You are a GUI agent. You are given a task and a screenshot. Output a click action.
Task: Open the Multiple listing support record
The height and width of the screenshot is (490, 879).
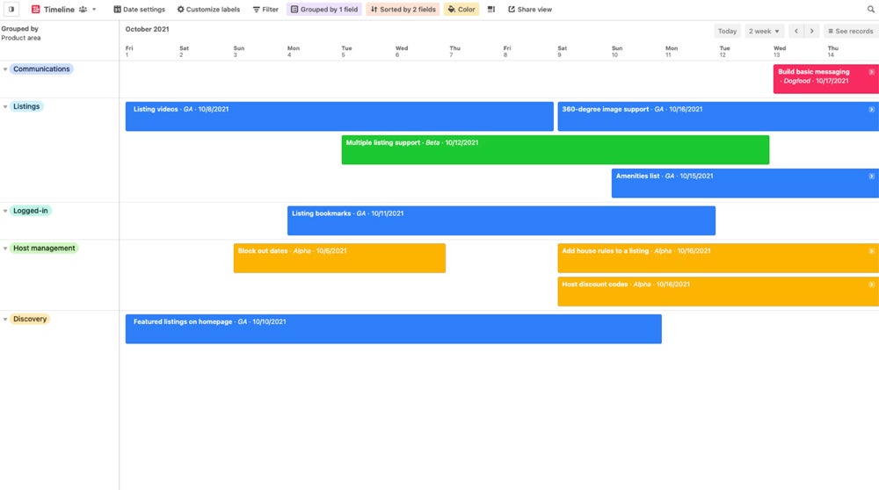point(555,149)
